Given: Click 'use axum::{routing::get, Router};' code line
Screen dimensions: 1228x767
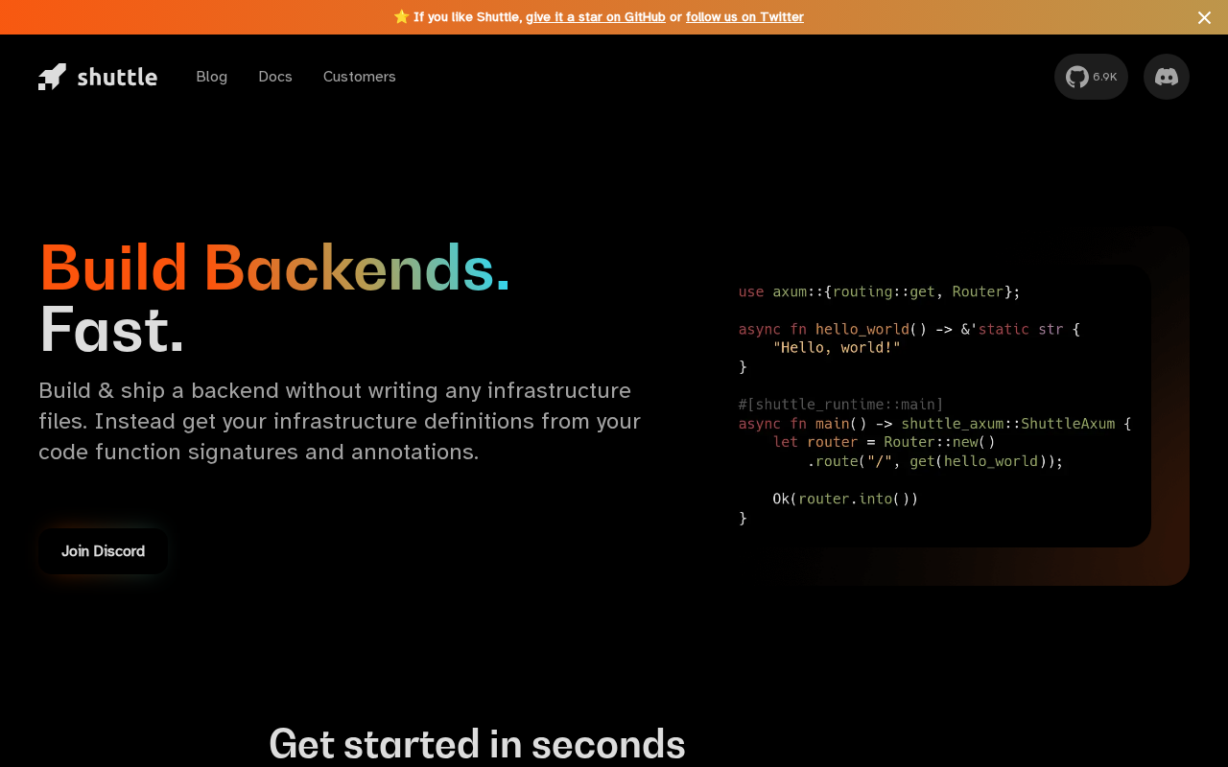Looking at the screenshot, I should coord(880,291).
